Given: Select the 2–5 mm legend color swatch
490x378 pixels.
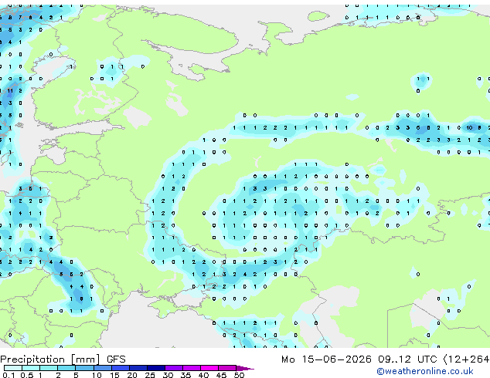Looking at the screenshot, I should [x=66, y=368].
